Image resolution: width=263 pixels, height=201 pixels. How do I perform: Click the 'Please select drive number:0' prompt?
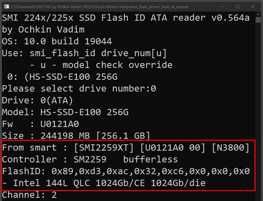point(79,88)
